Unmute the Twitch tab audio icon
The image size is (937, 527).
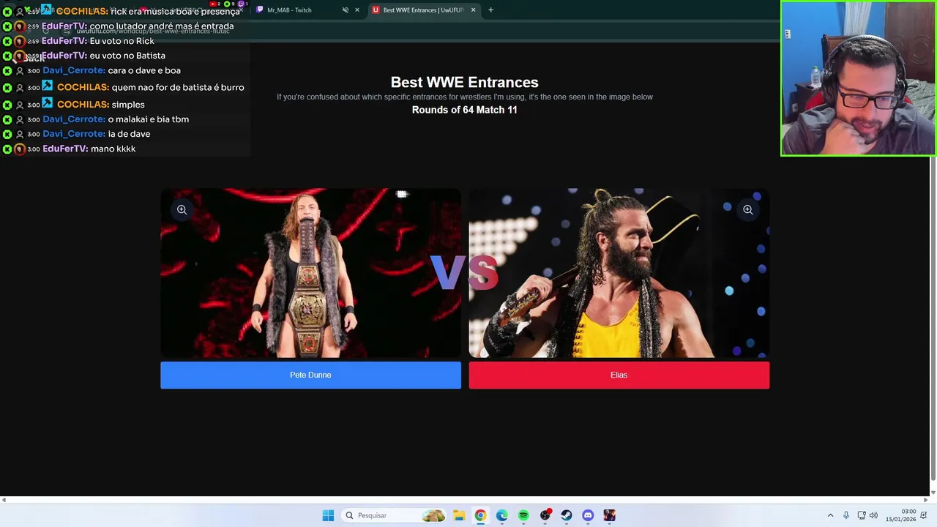point(345,10)
